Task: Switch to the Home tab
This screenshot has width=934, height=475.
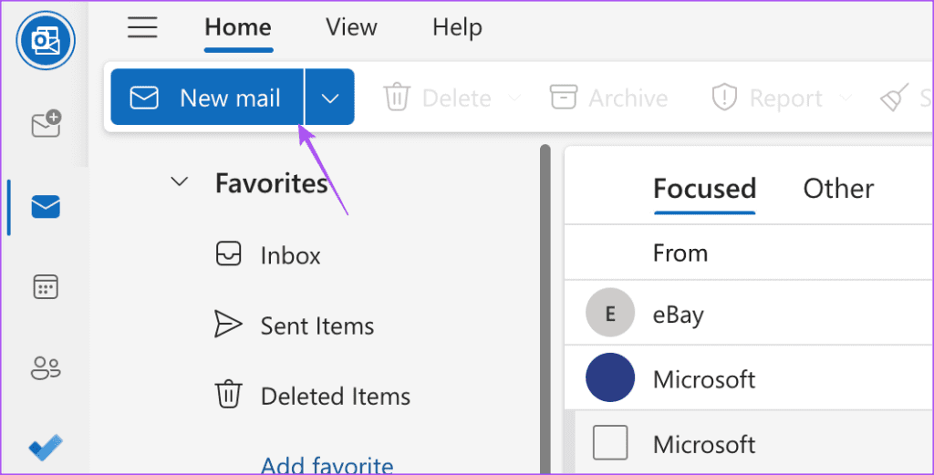Action: point(238,27)
